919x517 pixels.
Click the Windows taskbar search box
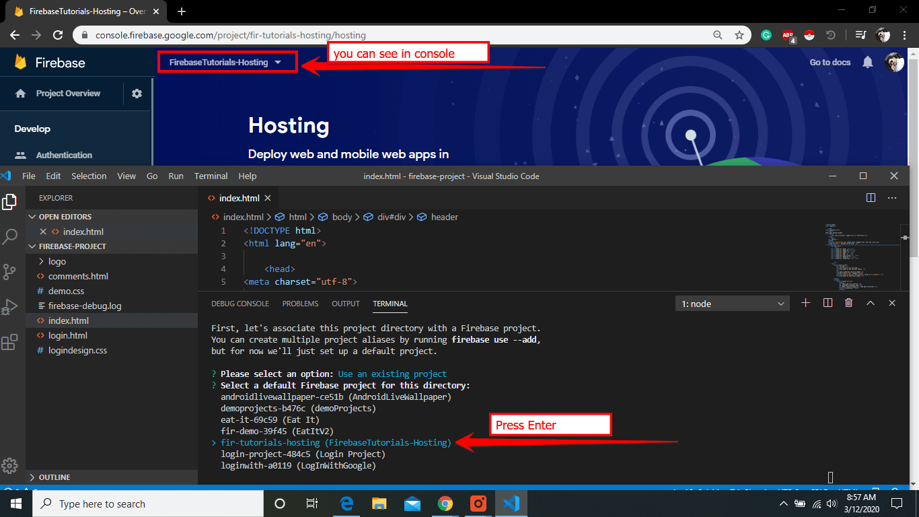[x=148, y=504]
